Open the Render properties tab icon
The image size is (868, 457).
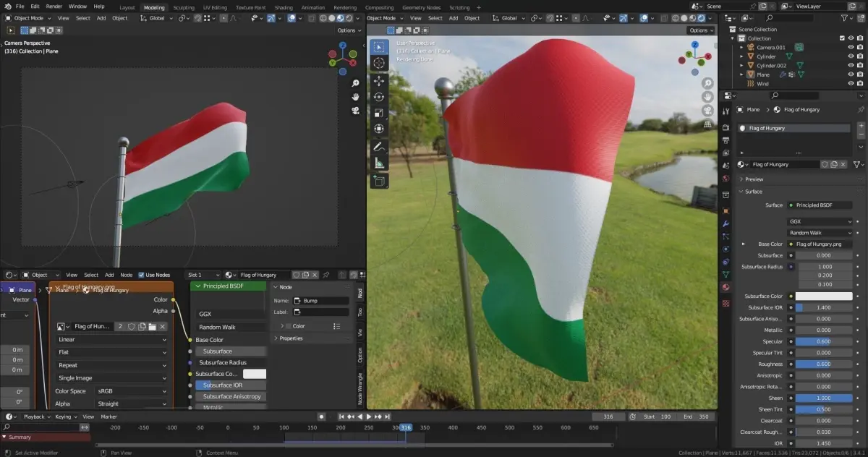[726, 128]
